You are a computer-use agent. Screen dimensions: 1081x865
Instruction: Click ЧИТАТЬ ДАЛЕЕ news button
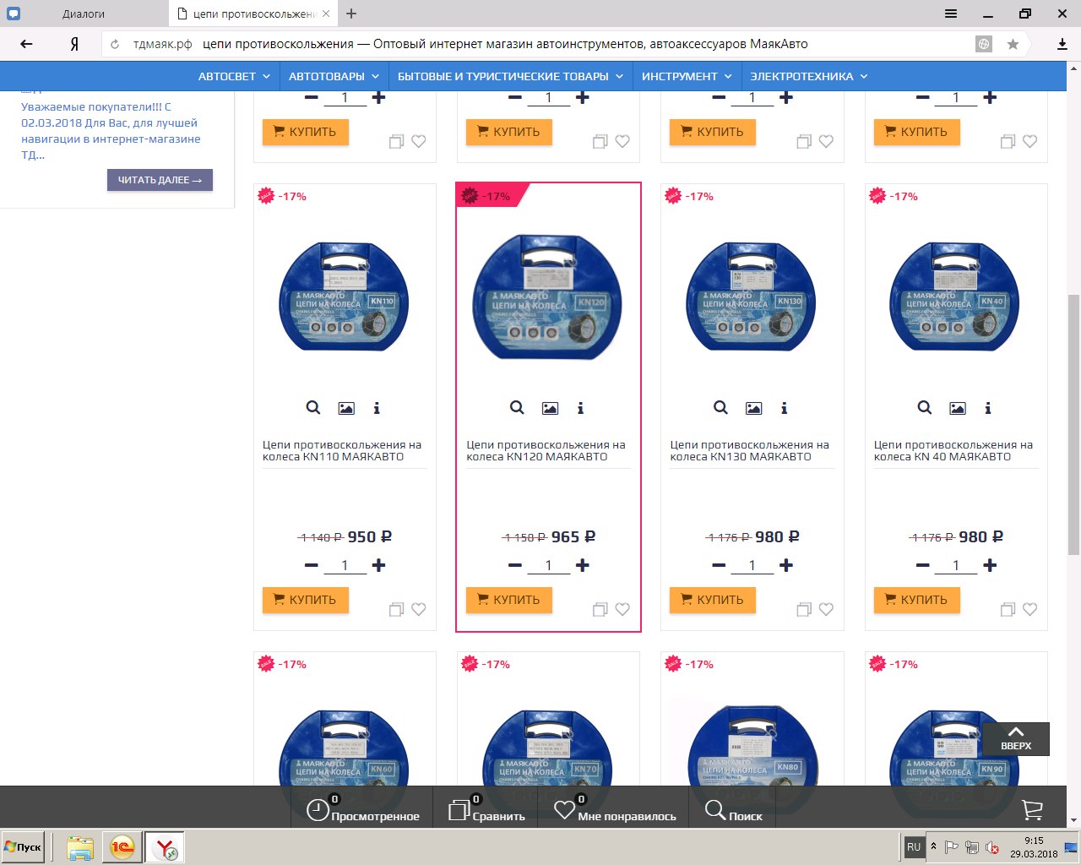point(160,180)
